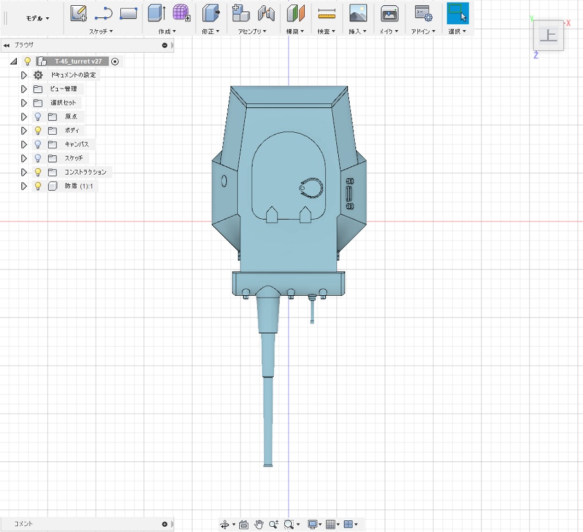Activate the Pan hand tool
This screenshot has width=583, height=532.
(260, 524)
